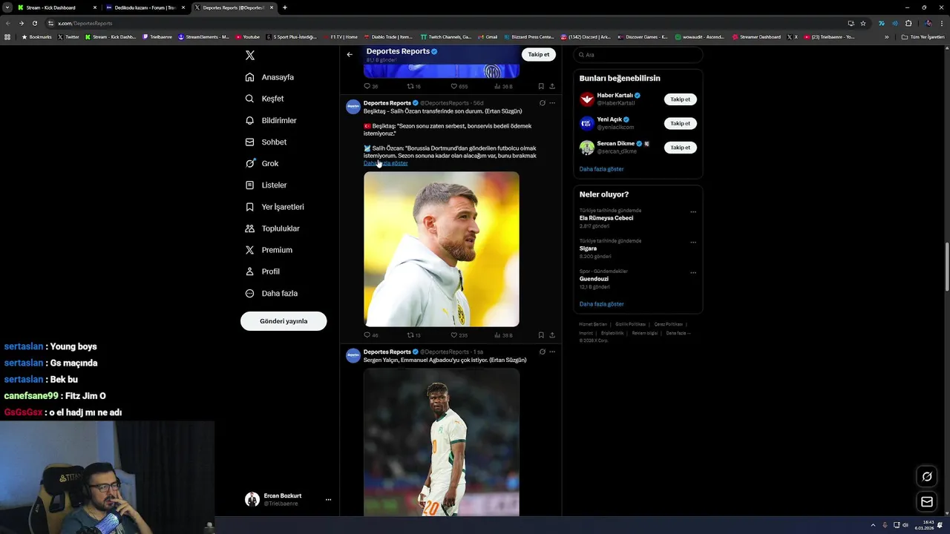Click the Ara search field
The width and height of the screenshot is (950, 534).
pos(638,55)
